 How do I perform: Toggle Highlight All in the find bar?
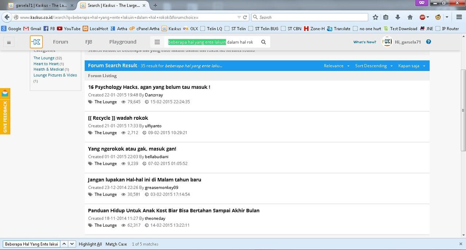[x=90, y=244]
